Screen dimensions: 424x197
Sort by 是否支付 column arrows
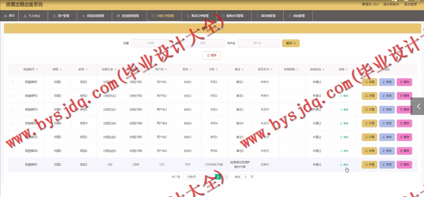coord(272,70)
